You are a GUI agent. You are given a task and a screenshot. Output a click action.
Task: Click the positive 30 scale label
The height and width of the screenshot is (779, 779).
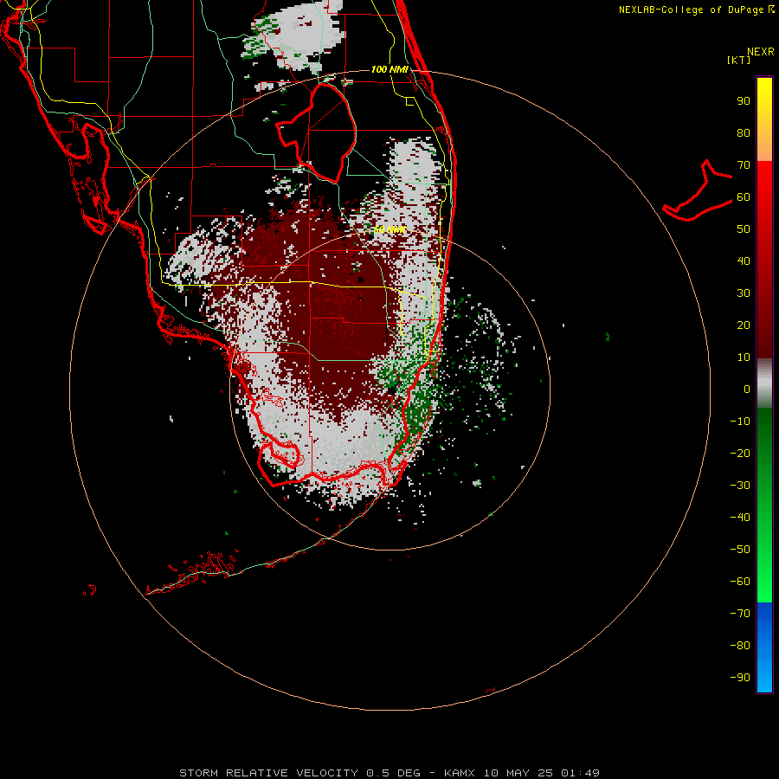click(744, 293)
